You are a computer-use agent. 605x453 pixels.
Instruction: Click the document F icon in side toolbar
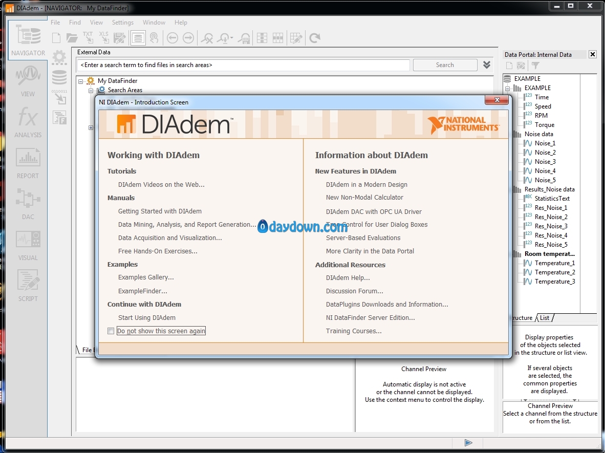(x=59, y=117)
